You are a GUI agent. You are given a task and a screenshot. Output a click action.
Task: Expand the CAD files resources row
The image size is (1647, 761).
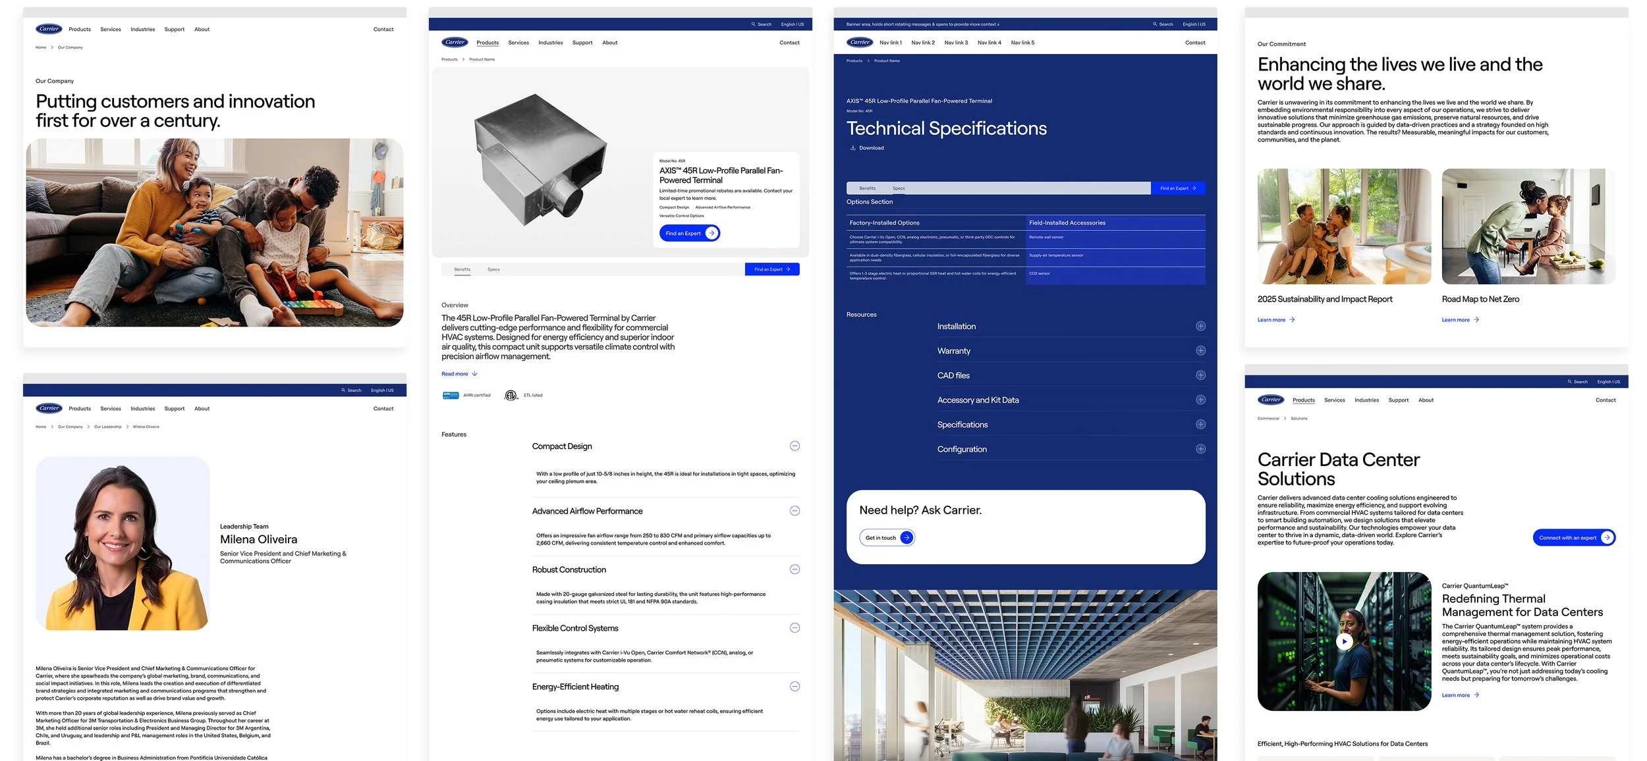click(1200, 375)
